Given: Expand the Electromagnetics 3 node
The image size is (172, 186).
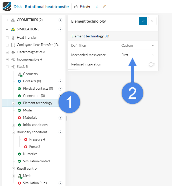Looking at the screenshot, I should [x=7, y=52].
